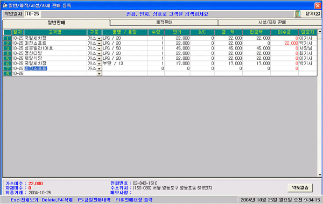Open the 시설/자재 판매 tab
This screenshot has width=323, height=204.
[272, 22]
